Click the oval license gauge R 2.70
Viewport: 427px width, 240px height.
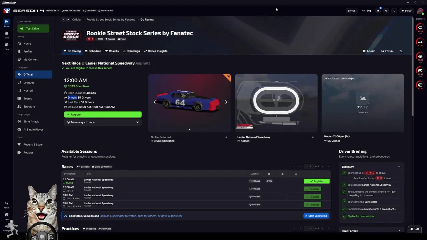coord(420,28)
